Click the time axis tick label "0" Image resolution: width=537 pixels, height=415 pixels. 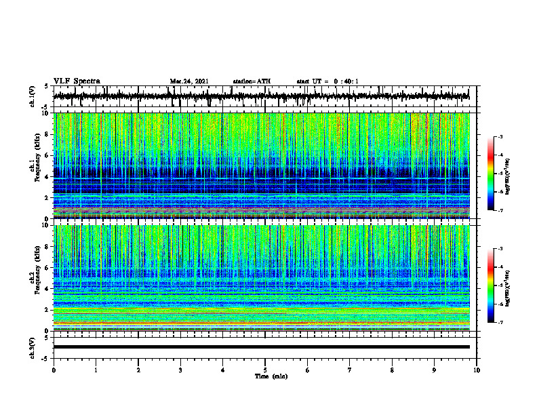54,370
